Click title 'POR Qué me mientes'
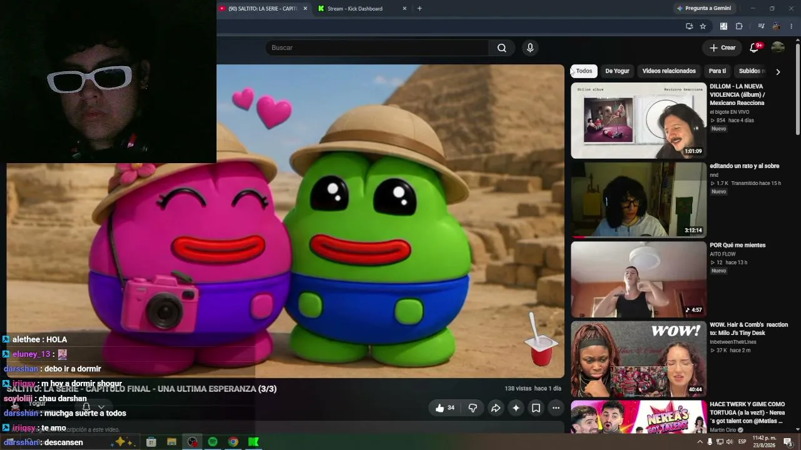The width and height of the screenshot is (801, 450). 738,246
